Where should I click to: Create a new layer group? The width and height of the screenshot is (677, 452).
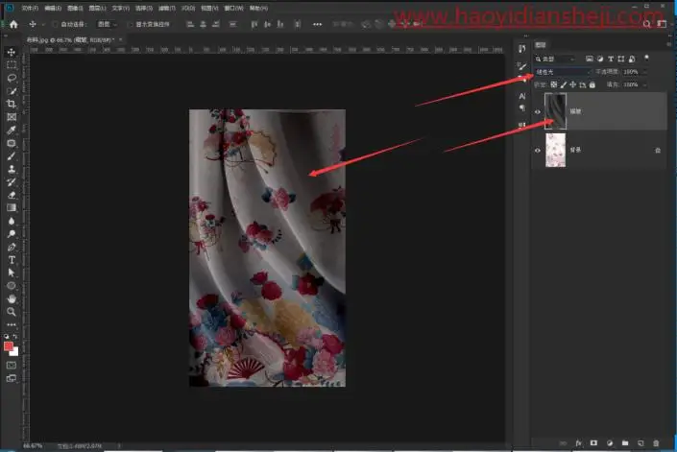pos(625,443)
